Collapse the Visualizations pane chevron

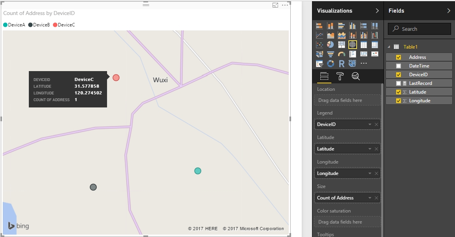pyautogui.click(x=377, y=11)
